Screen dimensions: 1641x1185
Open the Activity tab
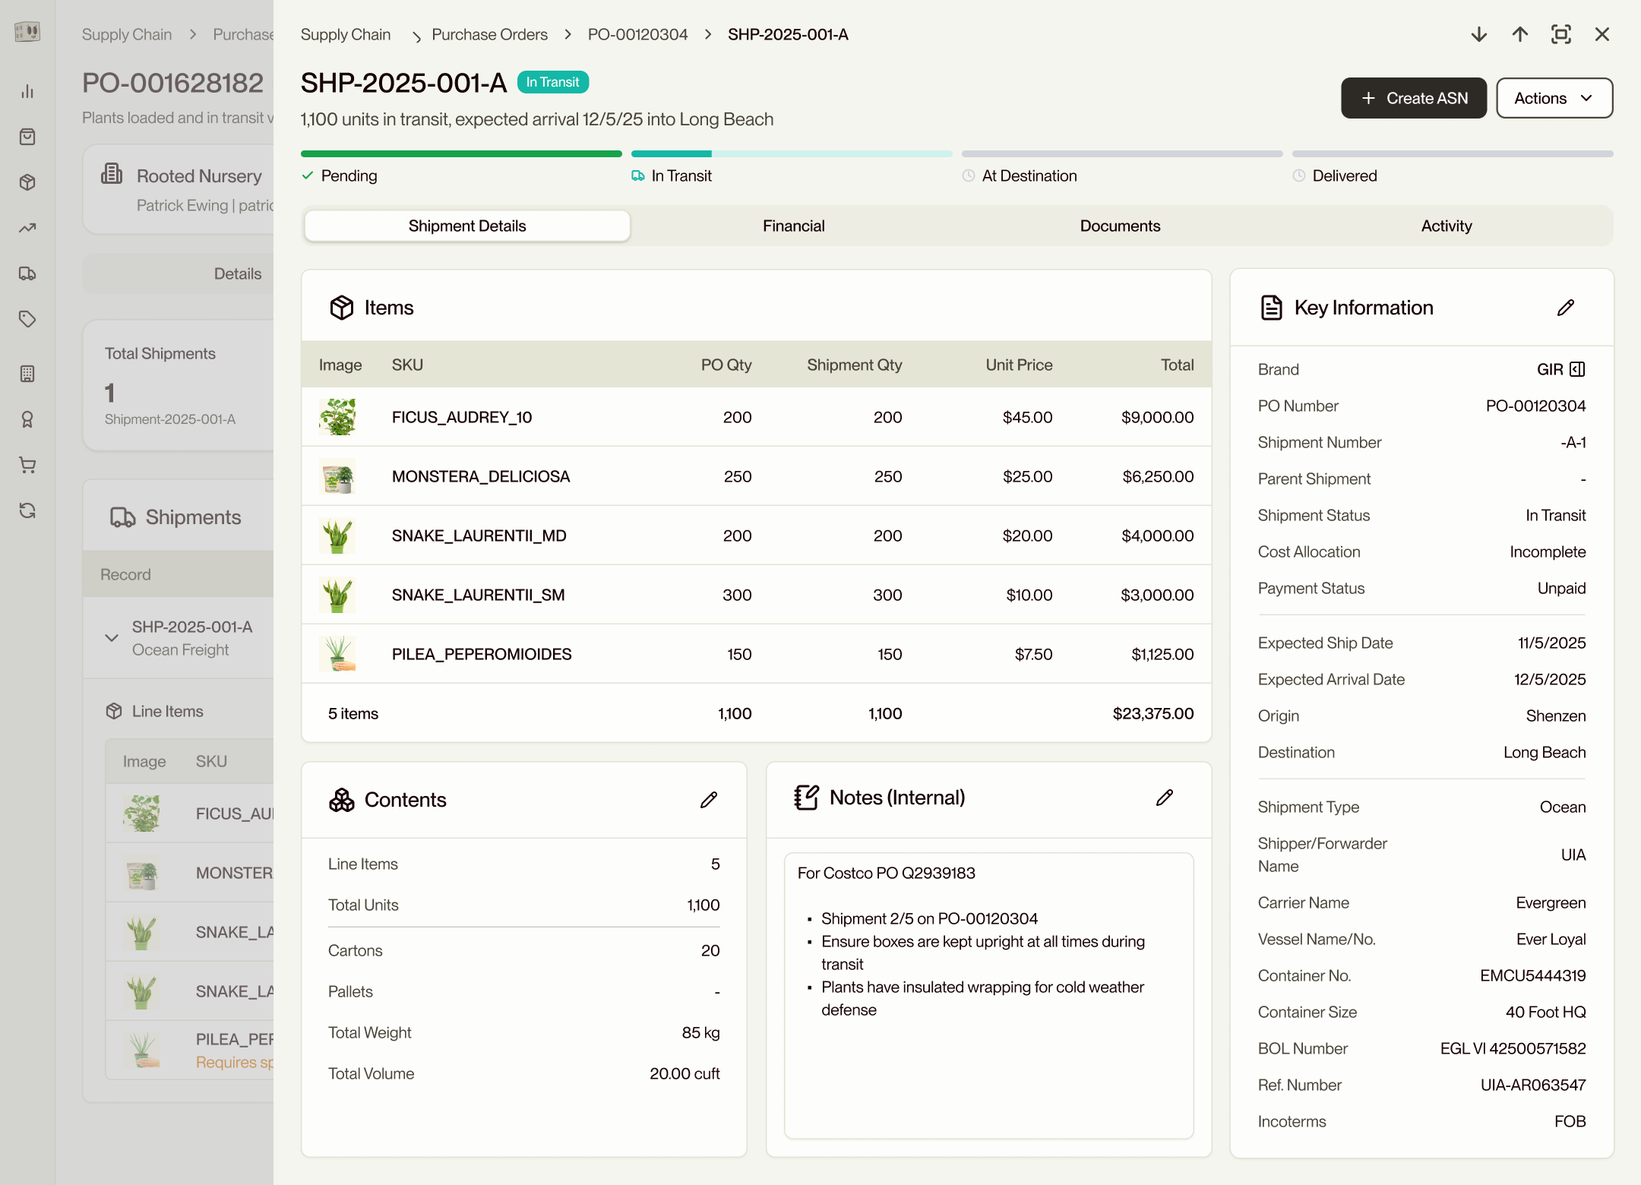click(1446, 226)
